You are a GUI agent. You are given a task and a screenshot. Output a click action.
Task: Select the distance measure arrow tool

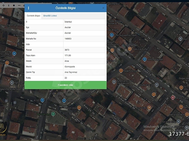(19, 5)
